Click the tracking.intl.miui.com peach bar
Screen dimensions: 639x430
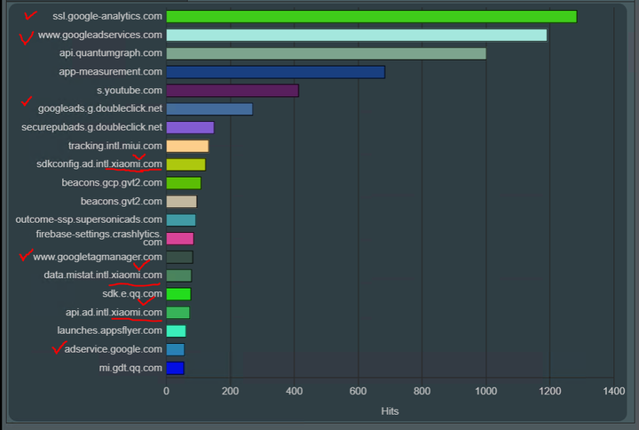(187, 146)
